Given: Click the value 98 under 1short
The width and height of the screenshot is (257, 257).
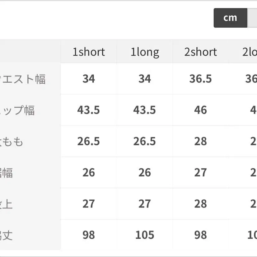Looking at the screenshot, I should (x=89, y=235).
